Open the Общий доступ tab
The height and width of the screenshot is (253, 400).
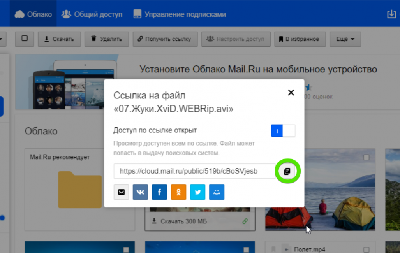pyautogui.click(x=92, y=14)
